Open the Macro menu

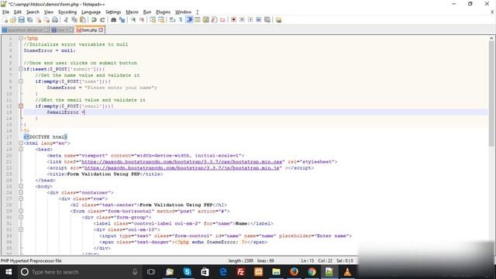point(132,12)
